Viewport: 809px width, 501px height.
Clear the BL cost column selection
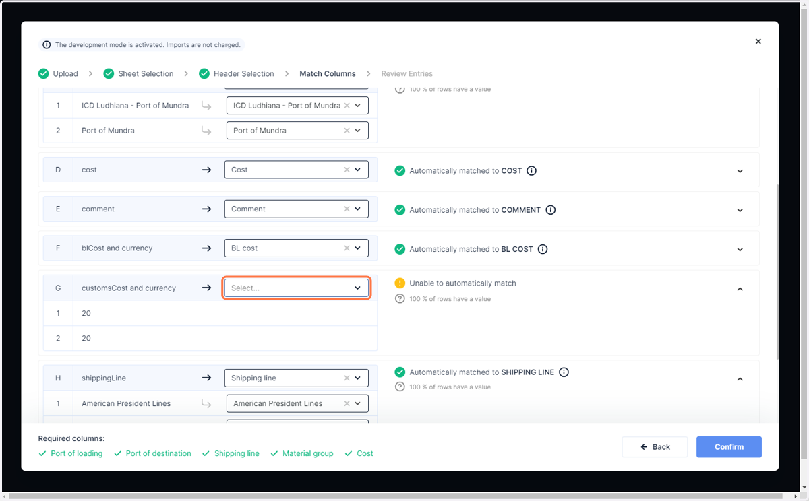point(347,248)
